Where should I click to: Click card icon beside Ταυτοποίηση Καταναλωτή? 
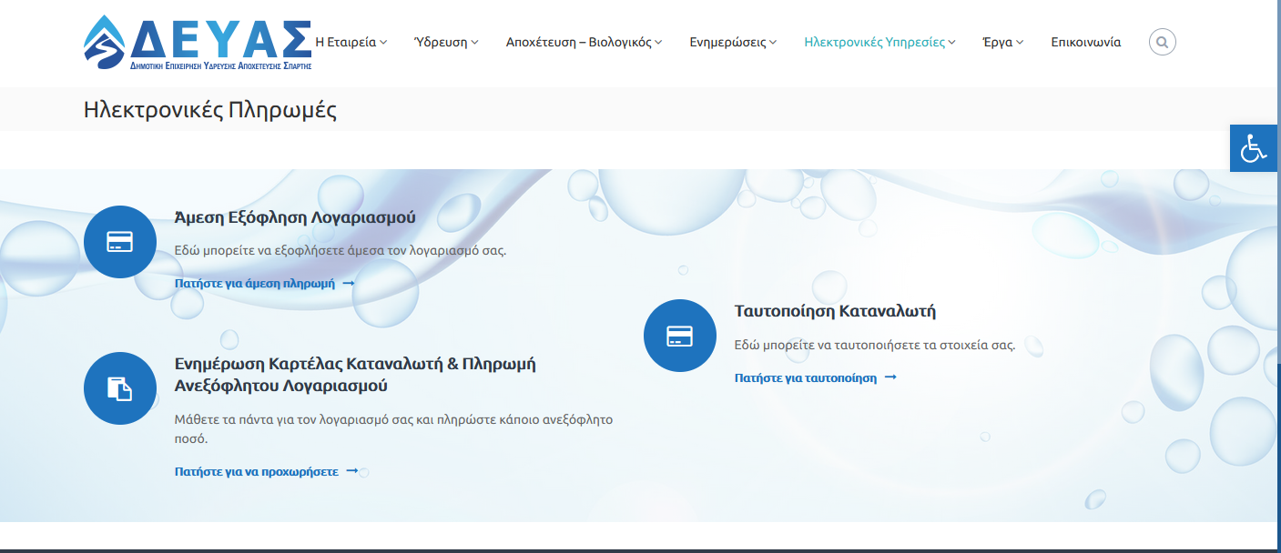(x=680, y=336)
